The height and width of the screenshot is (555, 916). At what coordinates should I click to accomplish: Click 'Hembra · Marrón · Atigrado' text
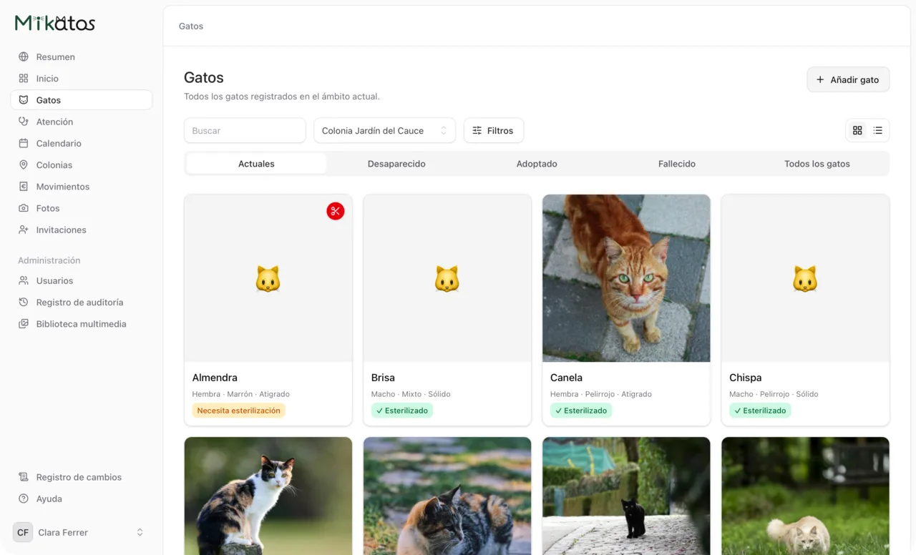pos(240,394)
